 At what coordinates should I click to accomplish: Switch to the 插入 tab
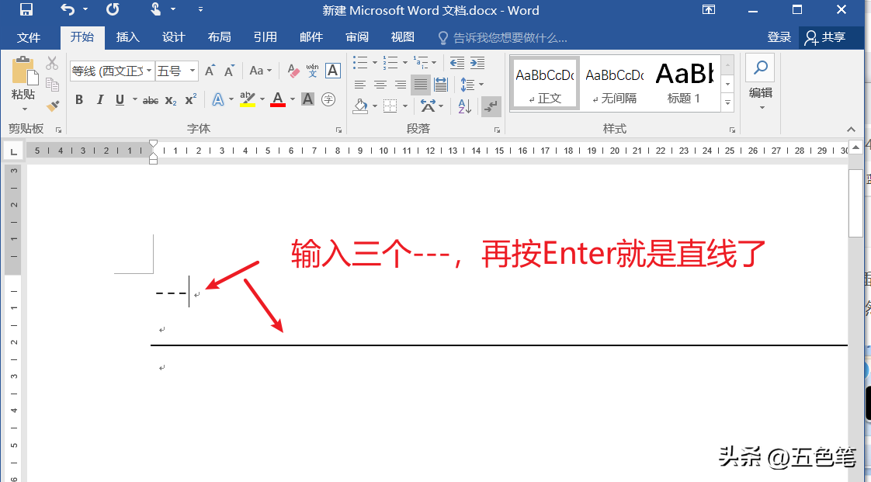click(x=128, y=37)
